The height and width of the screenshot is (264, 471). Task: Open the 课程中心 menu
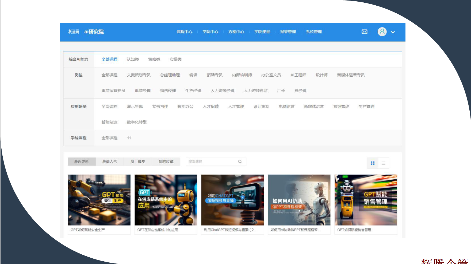click(x=184, y=32)
